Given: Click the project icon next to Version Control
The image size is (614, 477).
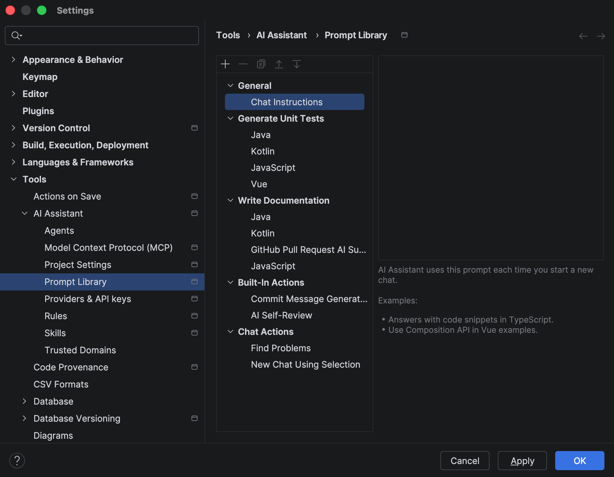Looking at the screenshot, I should [195, 128].
